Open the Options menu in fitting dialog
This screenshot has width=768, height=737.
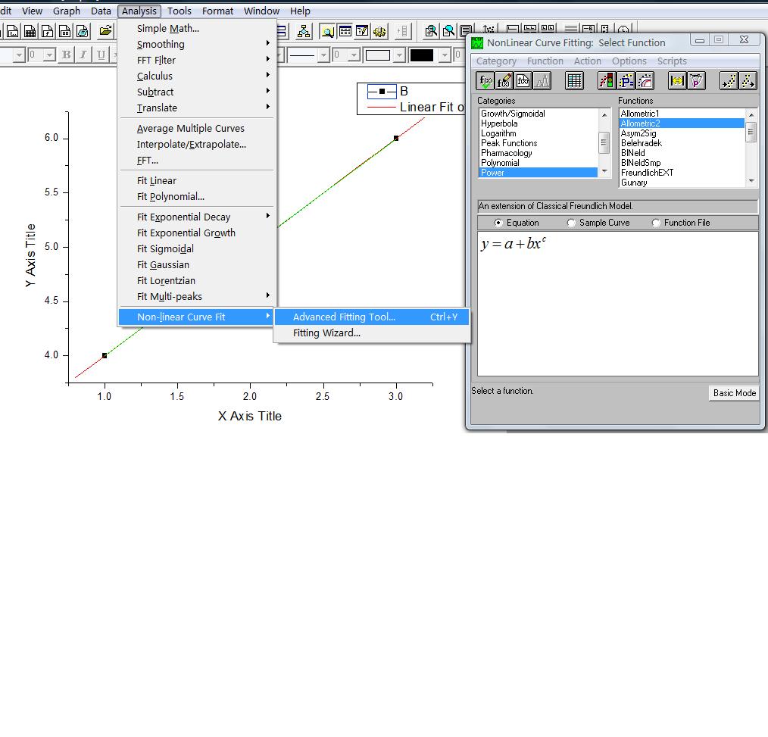click(629, 61)
